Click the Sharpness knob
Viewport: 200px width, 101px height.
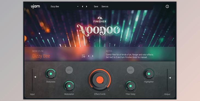[51, 74]
